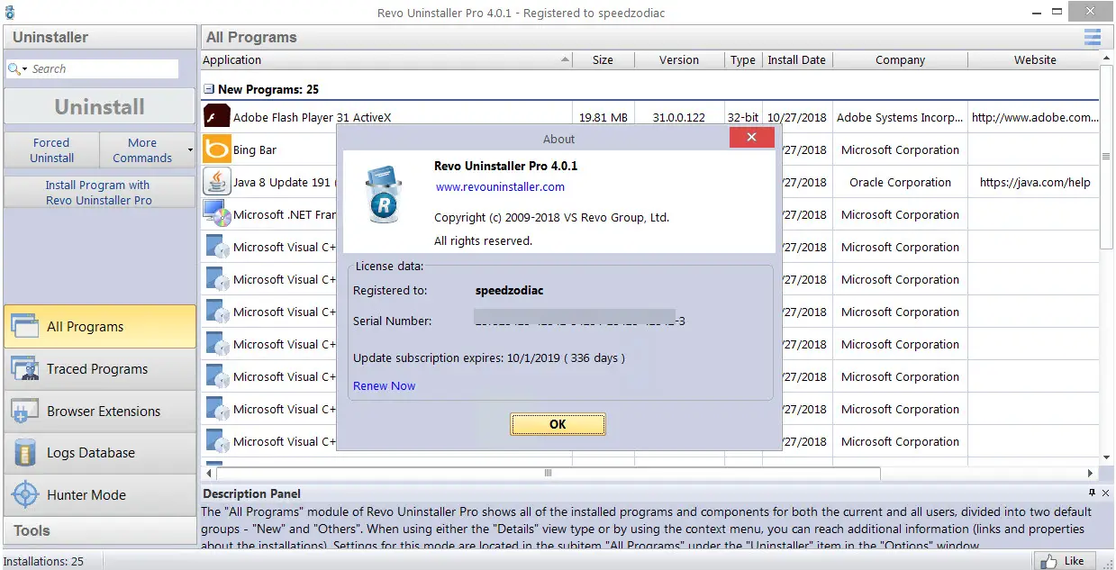1116x570 pixels.
Task: Click the All Programs panel title
Action: (x=251, y=37)
